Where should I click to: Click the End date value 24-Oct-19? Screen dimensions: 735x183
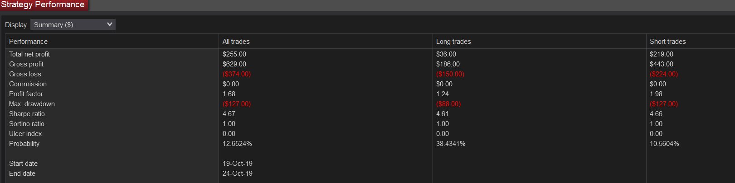pos(238,174)
